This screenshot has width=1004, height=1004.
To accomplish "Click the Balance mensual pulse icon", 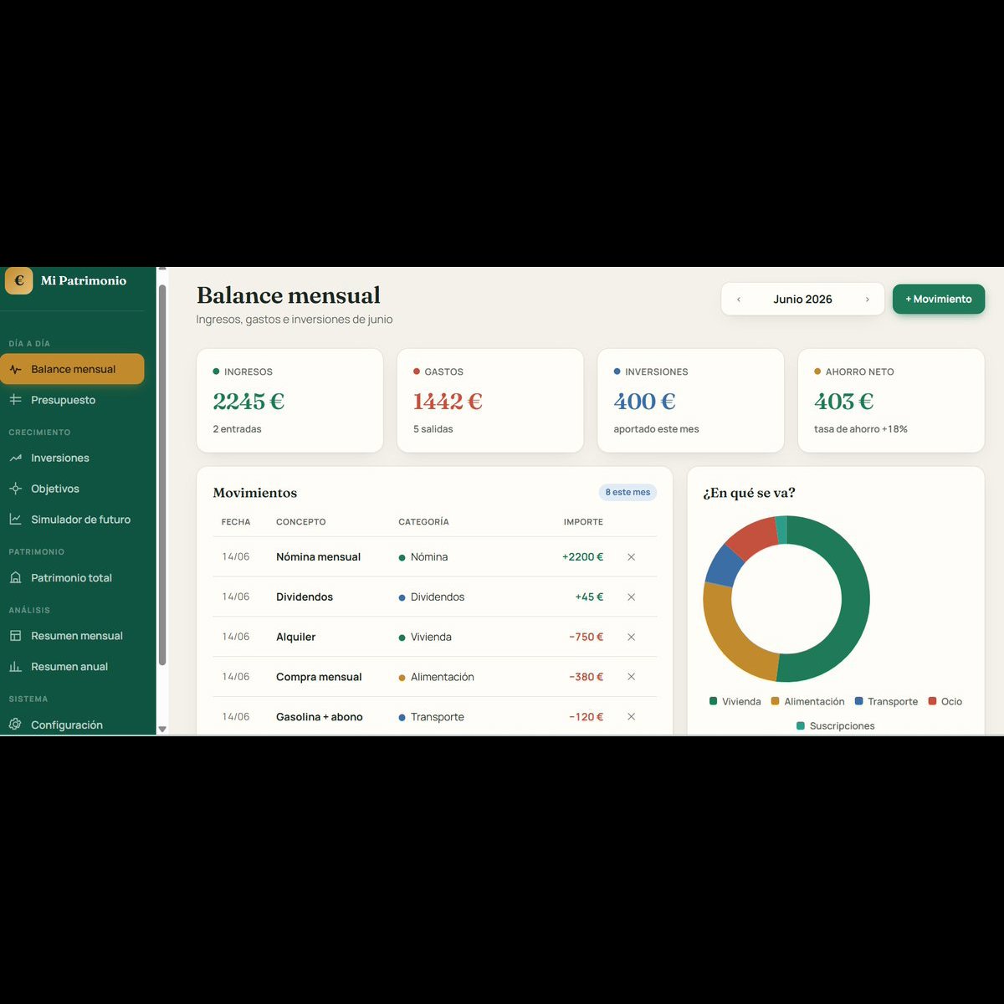I will coord(15,369).
